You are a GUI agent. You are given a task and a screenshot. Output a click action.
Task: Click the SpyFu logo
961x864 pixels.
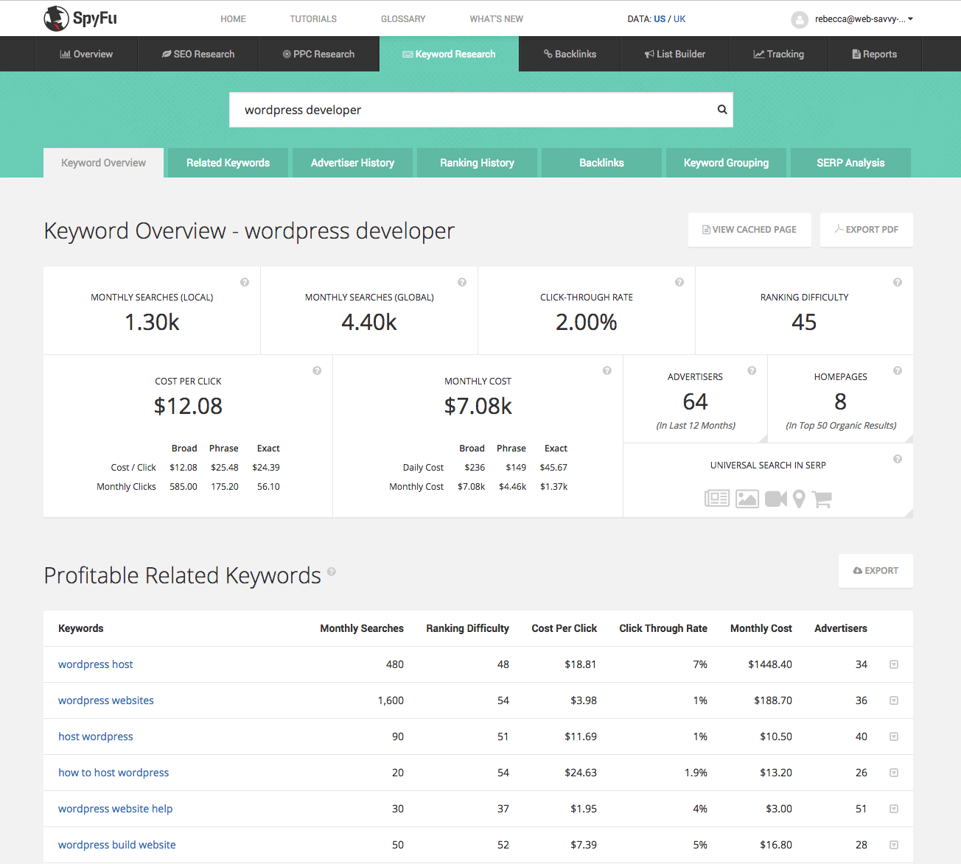click(80, 18)
